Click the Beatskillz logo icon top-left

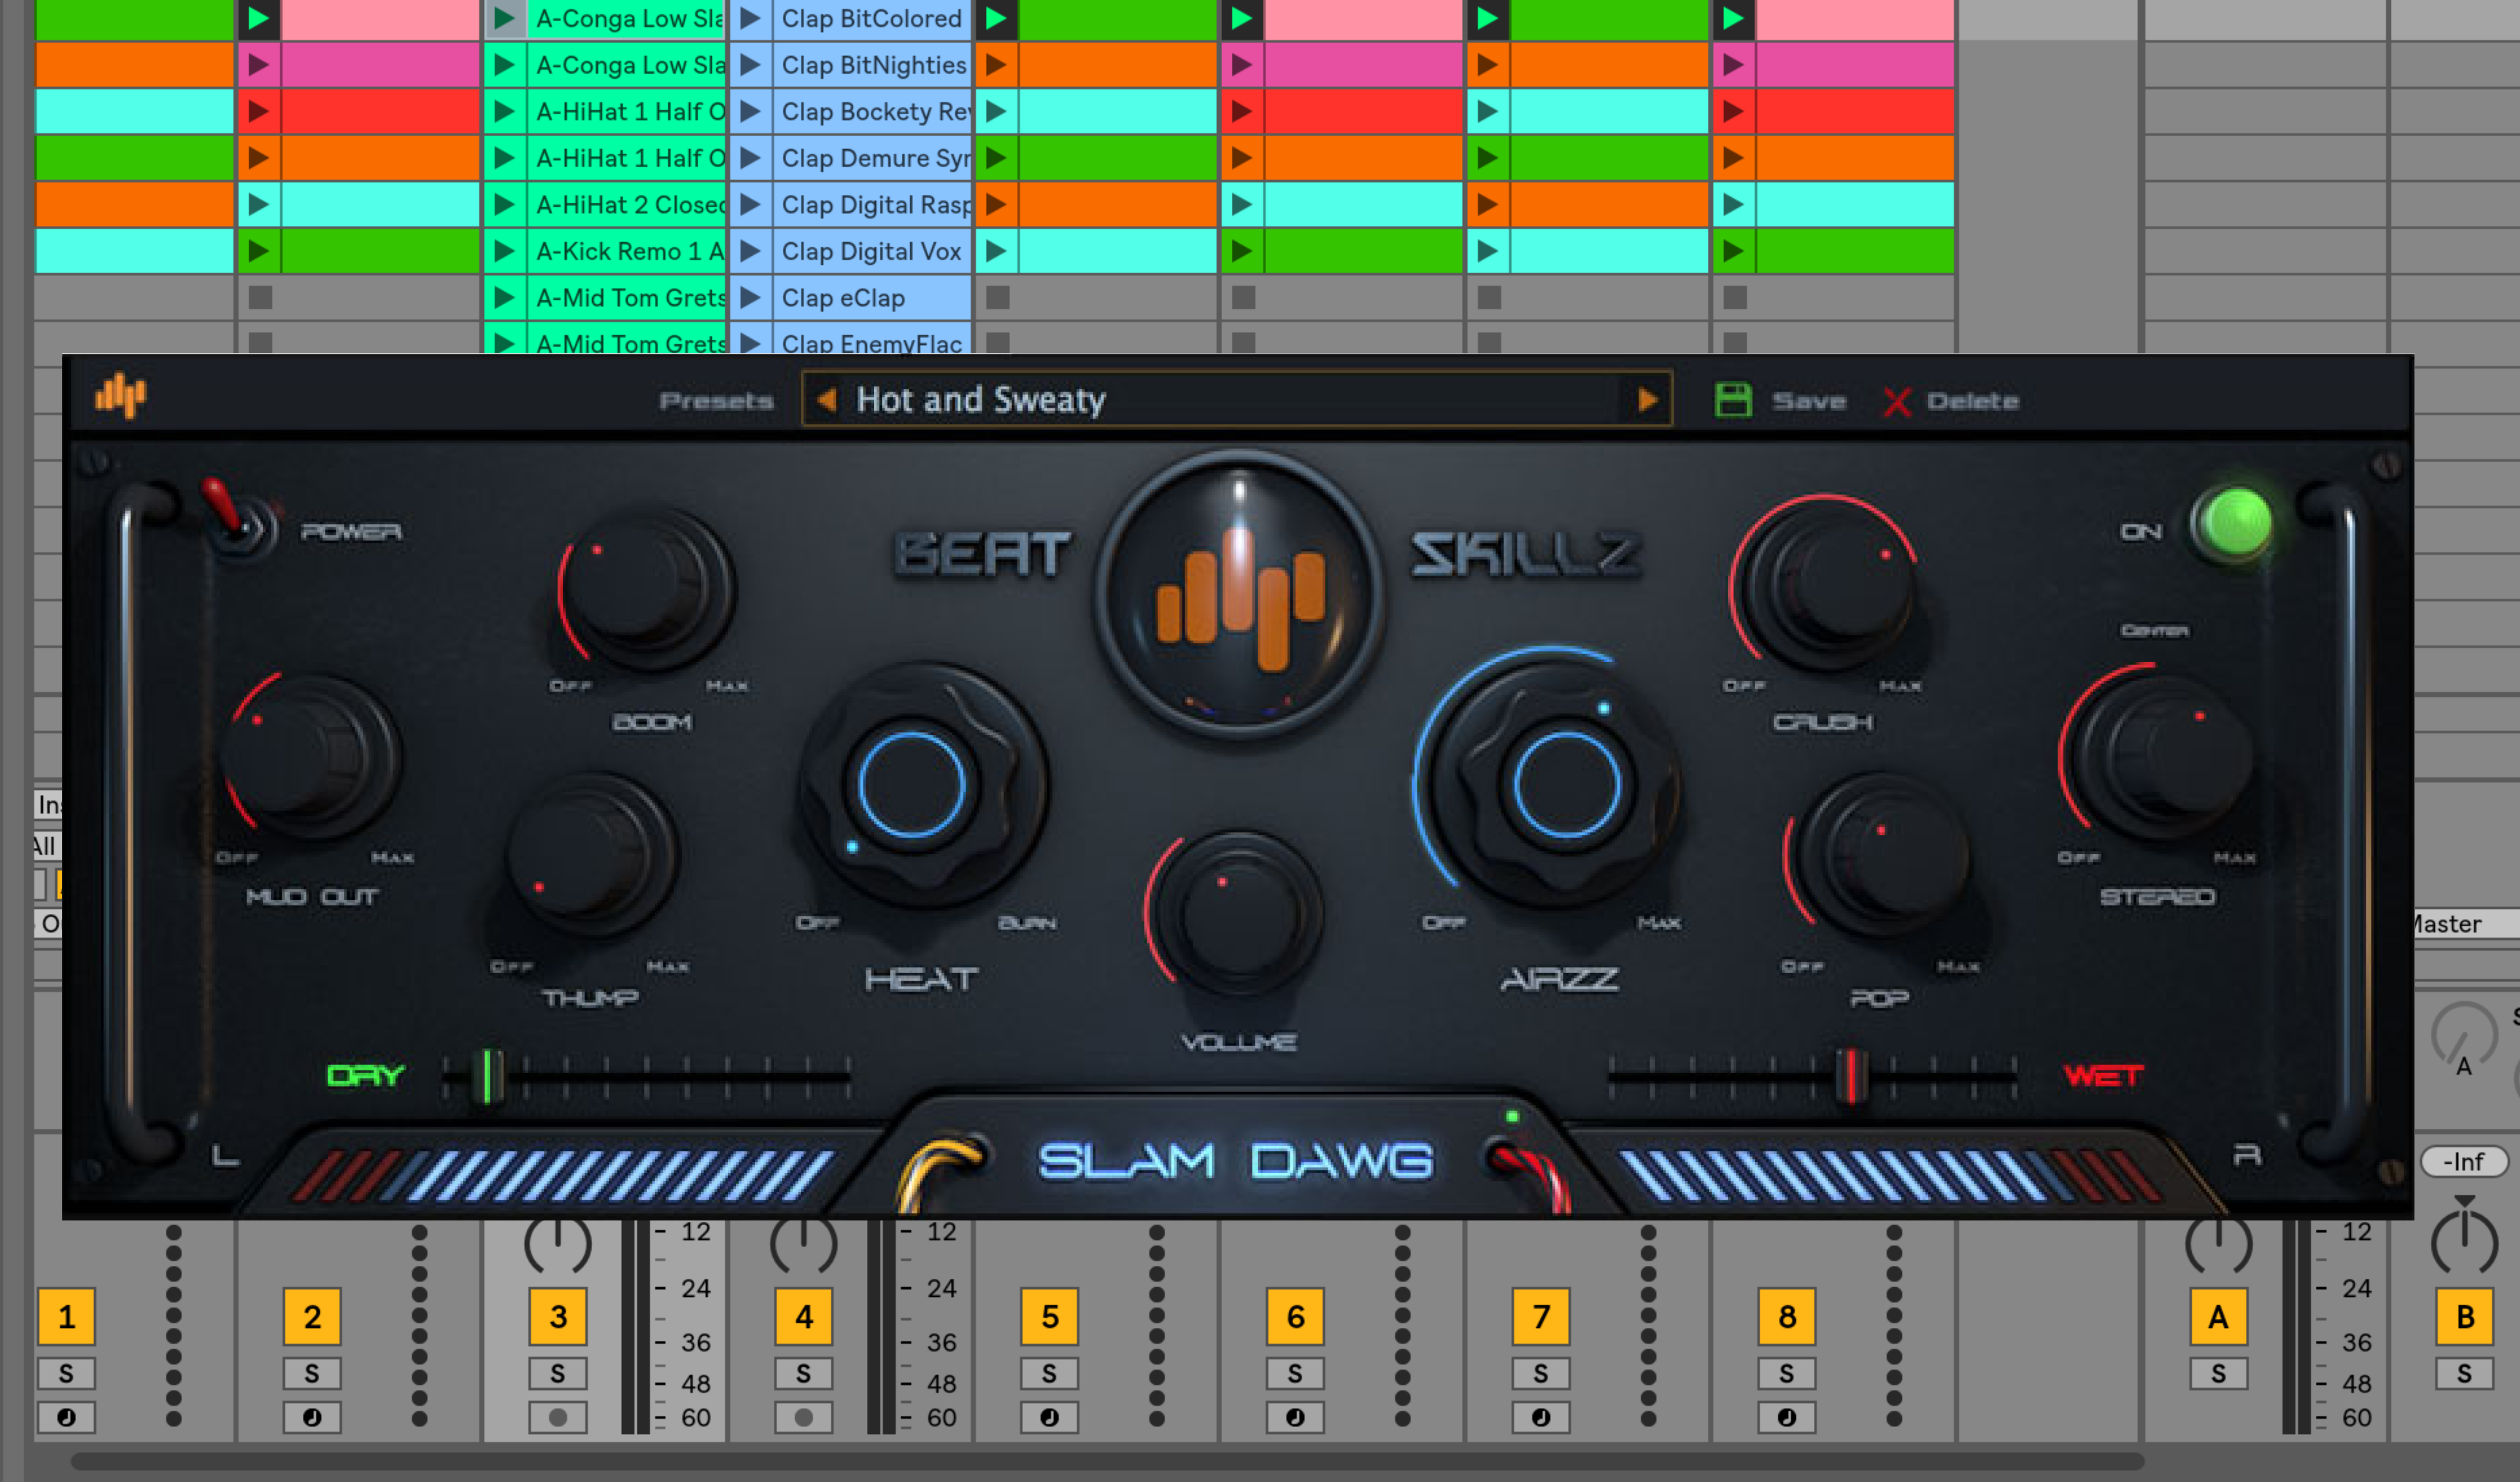coord(121,396)
